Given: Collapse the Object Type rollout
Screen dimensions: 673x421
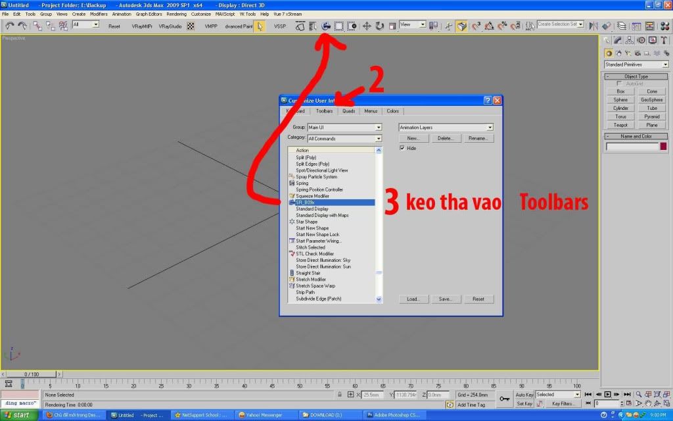Looking at the screenshot, I should 636,76.
